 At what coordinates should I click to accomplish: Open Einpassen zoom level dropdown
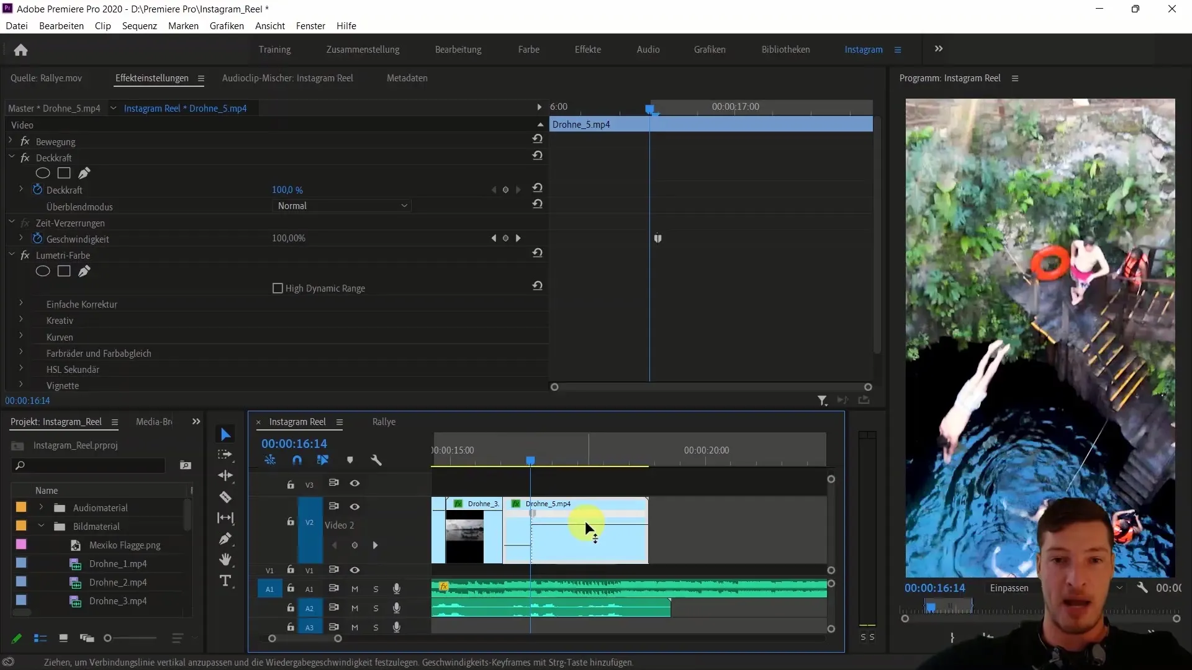click(1055, 588)
